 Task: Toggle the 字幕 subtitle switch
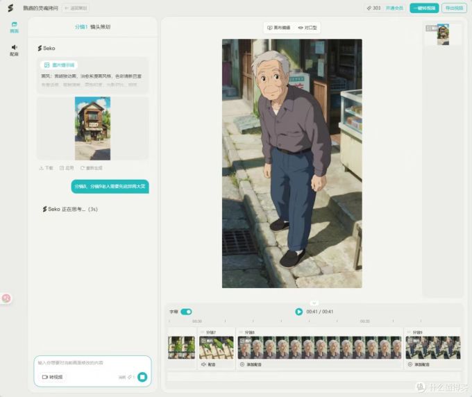pos(186,312)
